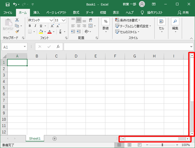Image resolution: width=195 pixels, height=148 pixels.
Task: Merge and center cells icon
Action: click(90, 26)
